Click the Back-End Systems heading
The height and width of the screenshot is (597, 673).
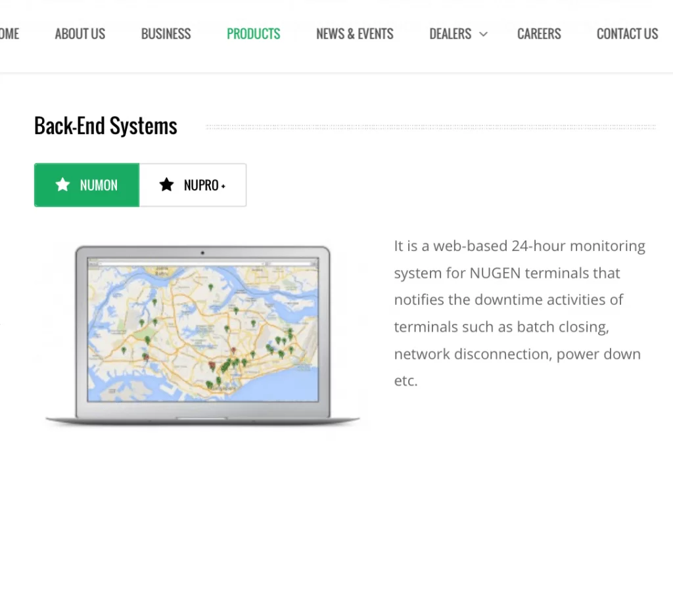coord(106,126)
